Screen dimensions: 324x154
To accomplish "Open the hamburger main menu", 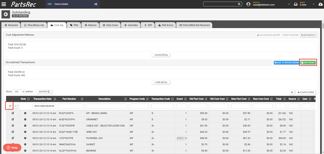I will (x=4, y=4).
